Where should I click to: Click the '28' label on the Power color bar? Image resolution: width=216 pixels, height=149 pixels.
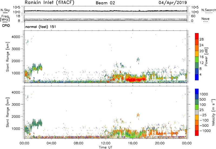click(201, 39)
